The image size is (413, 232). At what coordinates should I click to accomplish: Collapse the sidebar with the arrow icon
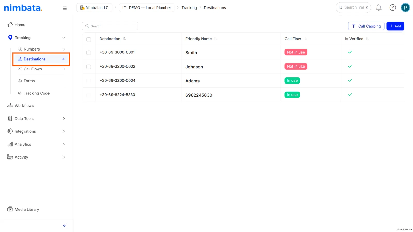[65, 226]
